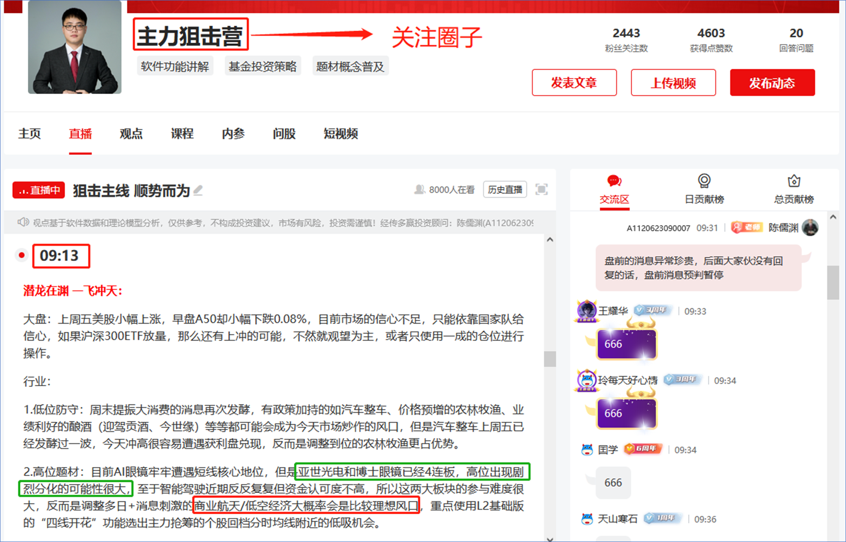Open the 短视频 tab
846x542 pixels.
(341, 134)
